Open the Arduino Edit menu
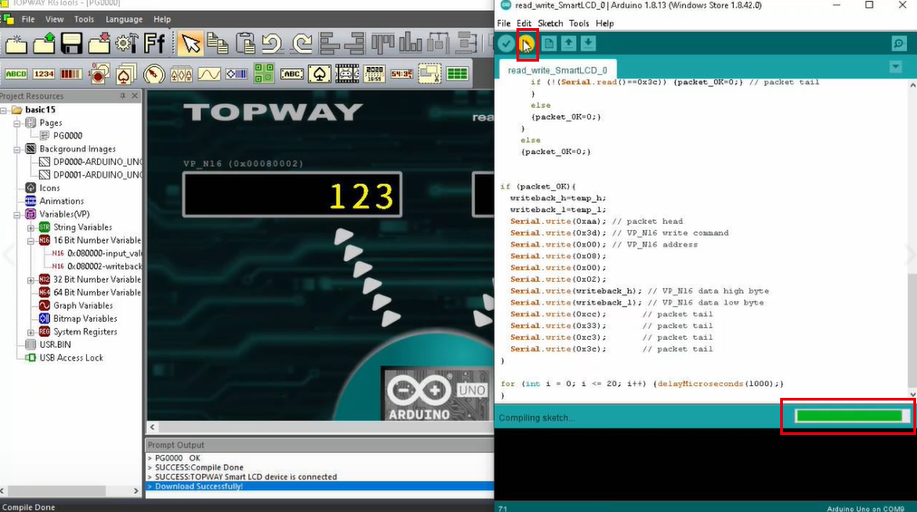917x512 pixels. [524, 24]
